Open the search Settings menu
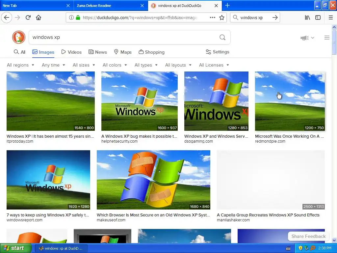The height and width of the screenshot is (253, 337). click(218, 52)
